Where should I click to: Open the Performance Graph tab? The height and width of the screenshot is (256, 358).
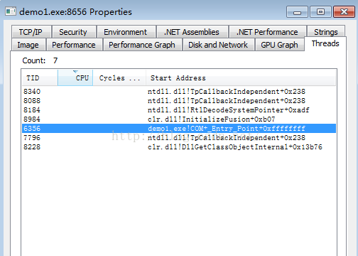tap(142, 45)
